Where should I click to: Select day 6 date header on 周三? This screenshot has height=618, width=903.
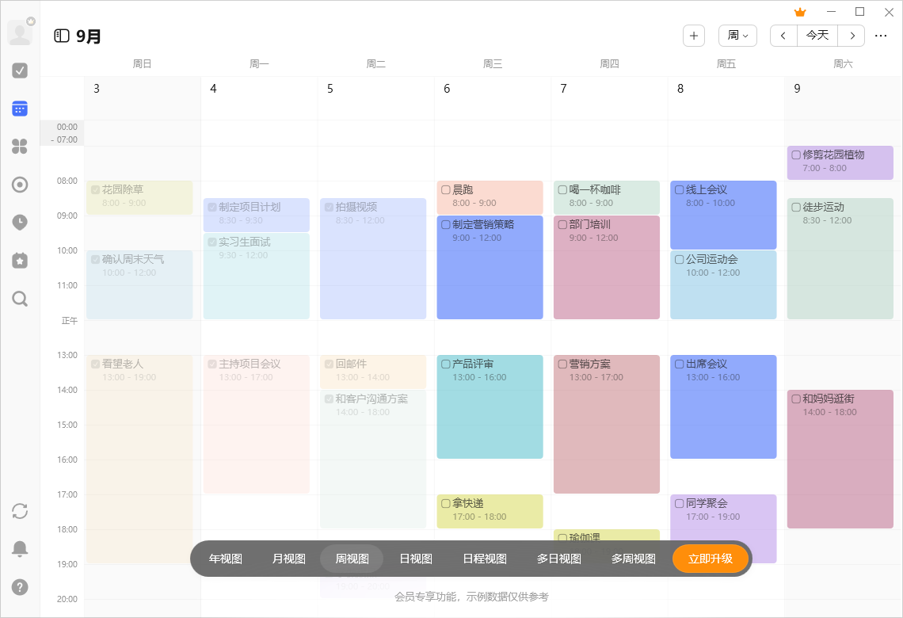click(x=447, y=89)
